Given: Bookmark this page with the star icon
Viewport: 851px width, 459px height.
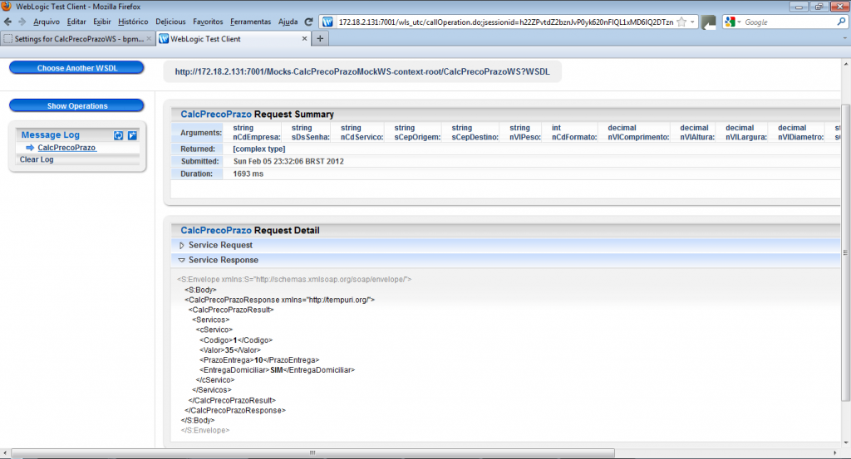Looking at the screenshot, I should (x=681, y=22).
